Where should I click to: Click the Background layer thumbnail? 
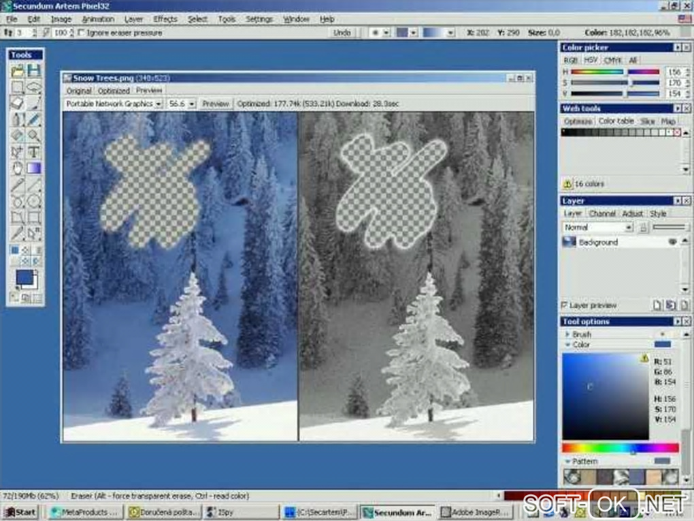pyautogui.click(x=569, y=242)
